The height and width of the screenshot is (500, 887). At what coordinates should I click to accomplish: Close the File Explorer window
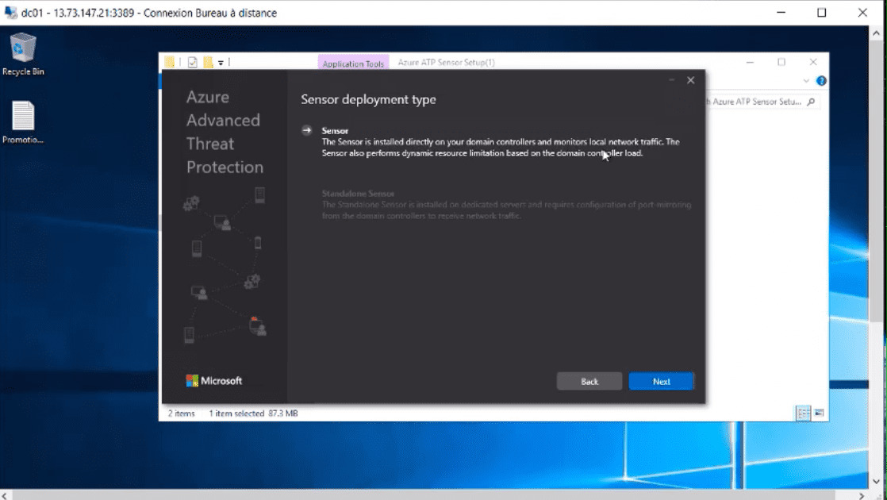(x=813, y=62)
